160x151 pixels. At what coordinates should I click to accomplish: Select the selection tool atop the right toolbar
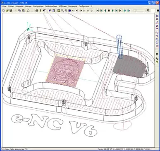point(157,16)
